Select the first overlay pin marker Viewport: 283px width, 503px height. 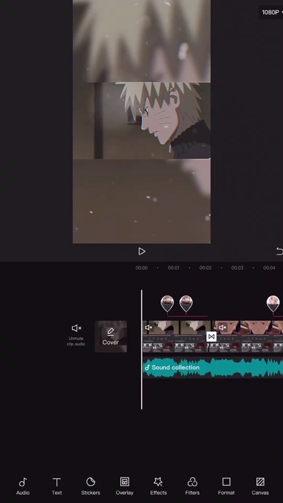167,304
